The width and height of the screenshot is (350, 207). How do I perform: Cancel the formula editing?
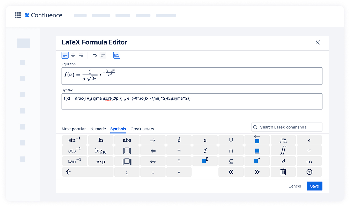295,186
